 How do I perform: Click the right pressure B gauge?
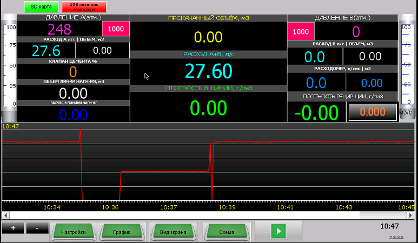[407, 67]
